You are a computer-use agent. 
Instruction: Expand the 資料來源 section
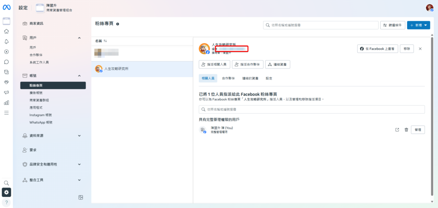[79, 136]
